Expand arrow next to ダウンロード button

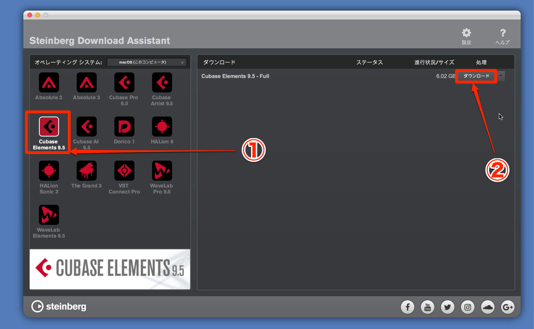pos(501,76)
